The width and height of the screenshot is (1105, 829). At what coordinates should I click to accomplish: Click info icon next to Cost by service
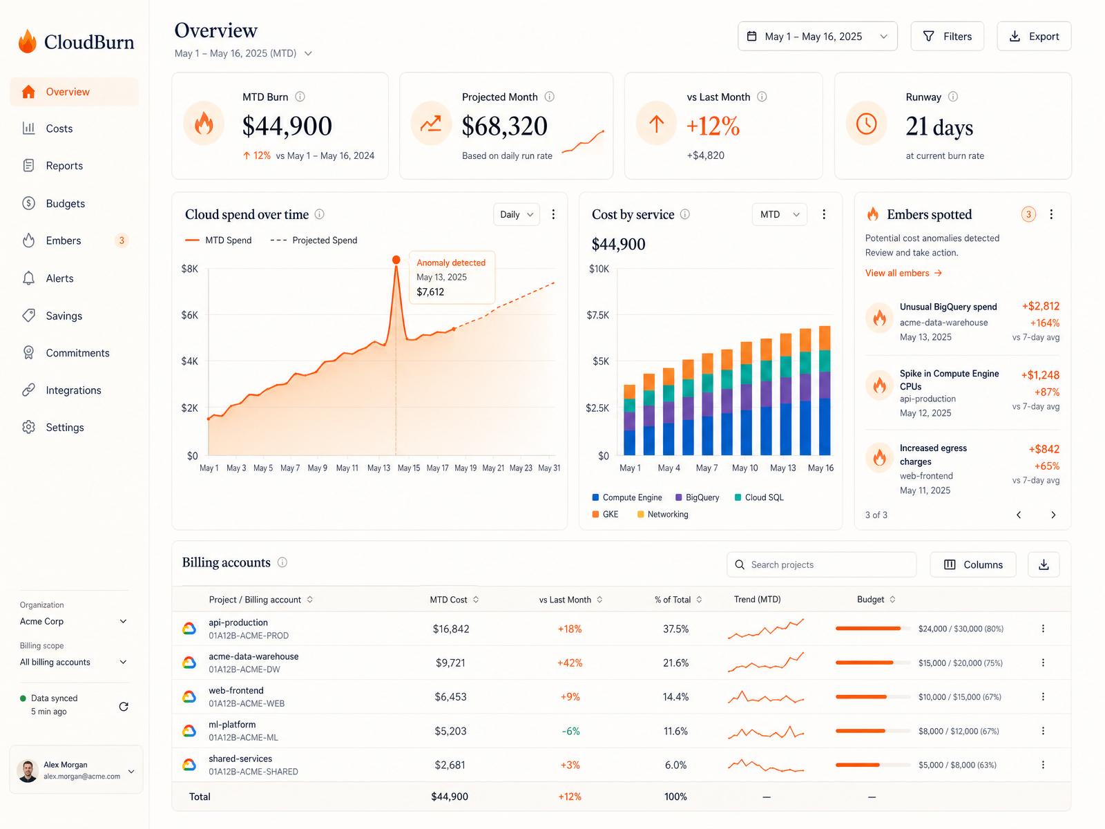[684, 214]
